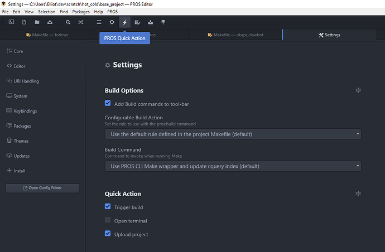Click the Configurable Build Action label
Viewport: 385px width, 252px height.
click(133, 118)
